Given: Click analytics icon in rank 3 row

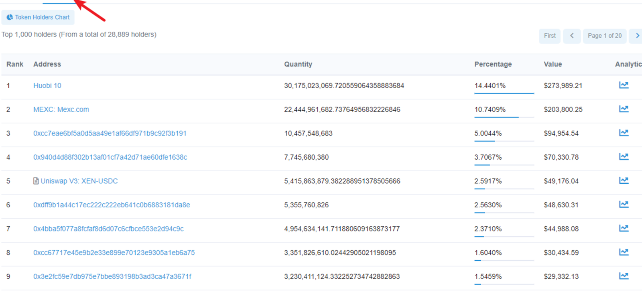Looking at the screenshot, I should point(624,133).
